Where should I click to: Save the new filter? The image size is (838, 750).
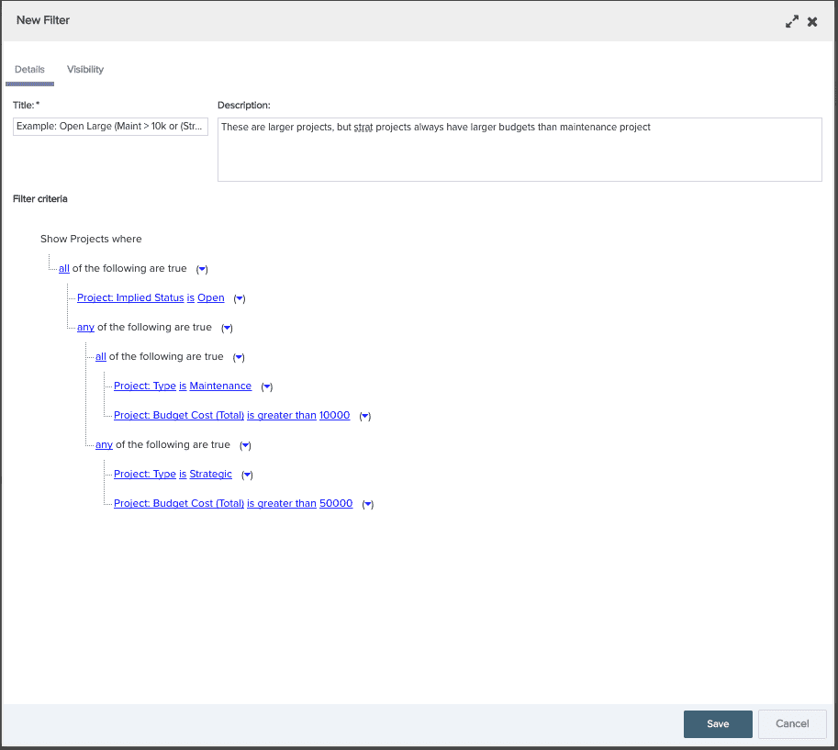pos(718,723)
